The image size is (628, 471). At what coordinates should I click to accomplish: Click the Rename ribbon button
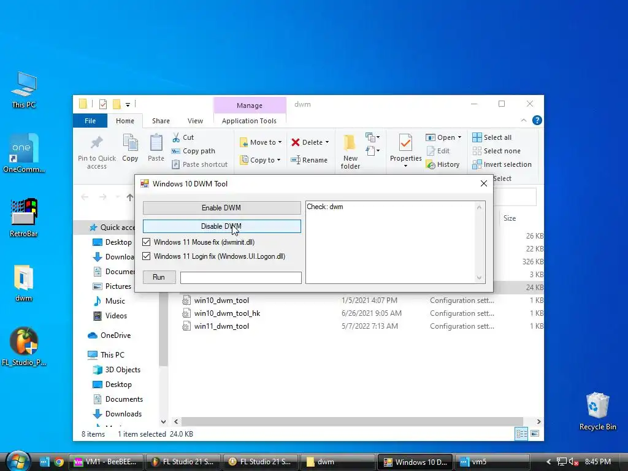pyautogui.click(x=309, y=160)
